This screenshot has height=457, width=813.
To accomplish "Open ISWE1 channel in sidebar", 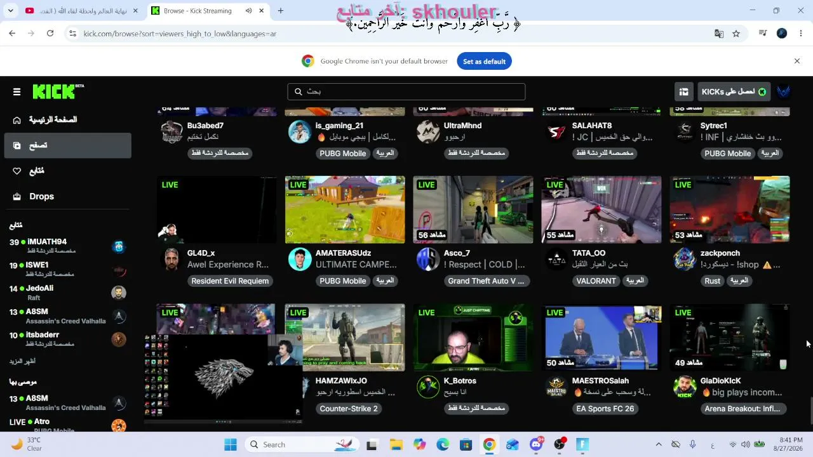I will coord(67,269).
